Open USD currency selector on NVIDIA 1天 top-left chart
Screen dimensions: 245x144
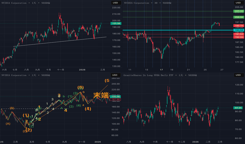point(116,3)
